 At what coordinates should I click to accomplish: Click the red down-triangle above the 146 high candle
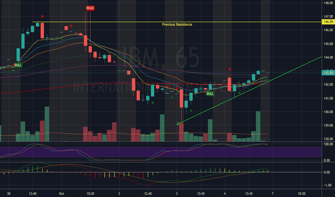(42, 16)
